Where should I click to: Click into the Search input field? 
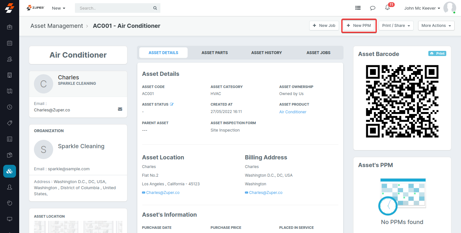(x=115, y=8)
